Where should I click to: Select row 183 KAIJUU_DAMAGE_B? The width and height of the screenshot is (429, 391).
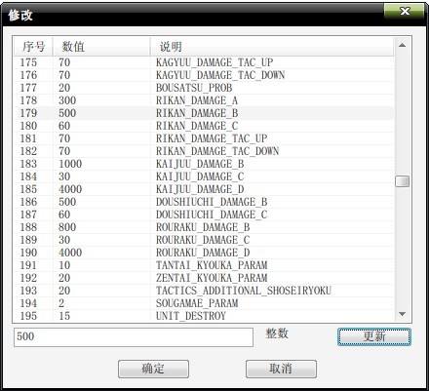pyautogui.click(x=204, y=164)
